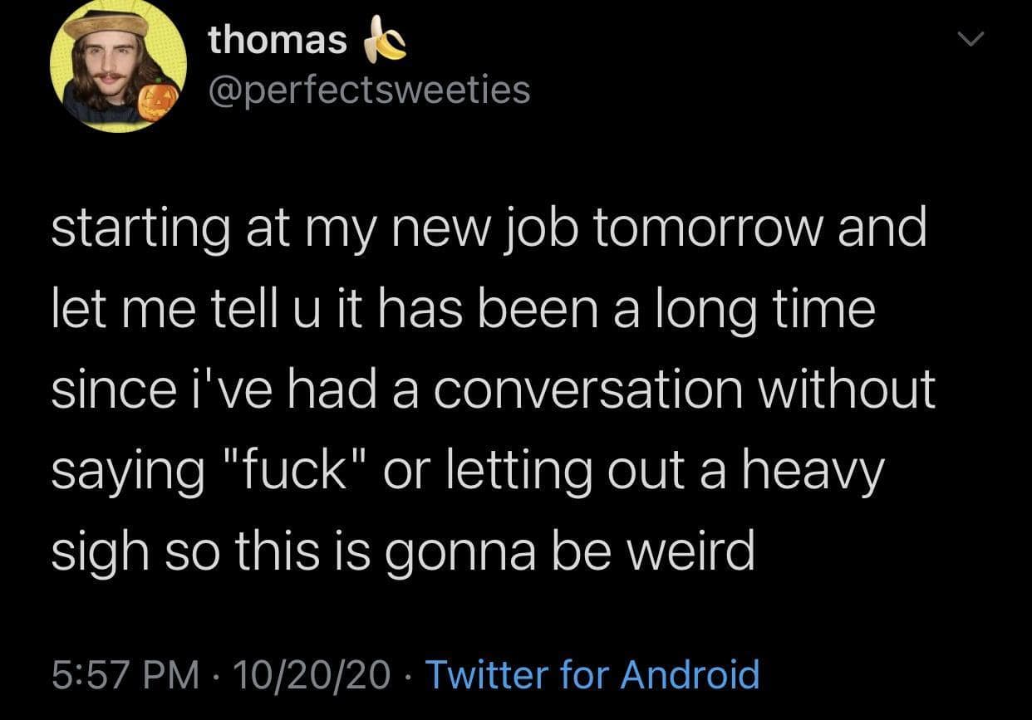Click the last line "sigh so this is"
The width and height of the screenshot is (1032, 720).
coord(403,551)
